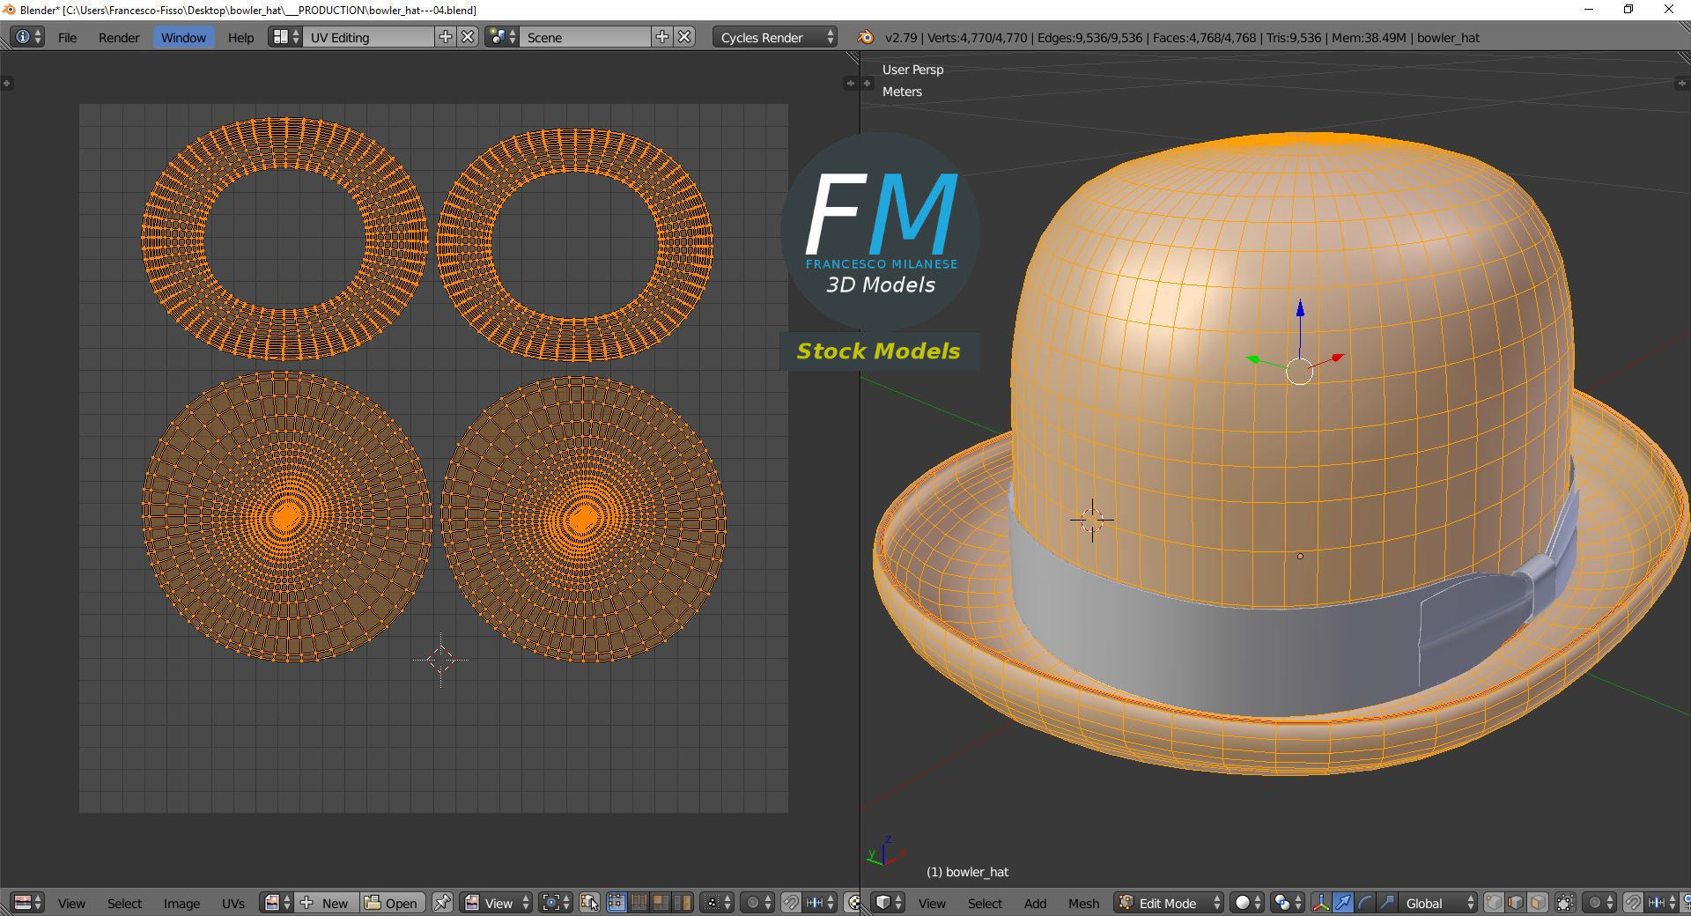Screen dimensions: 1691x916
Task: Toggle UV and mesh selection sync
Action: 589,903
